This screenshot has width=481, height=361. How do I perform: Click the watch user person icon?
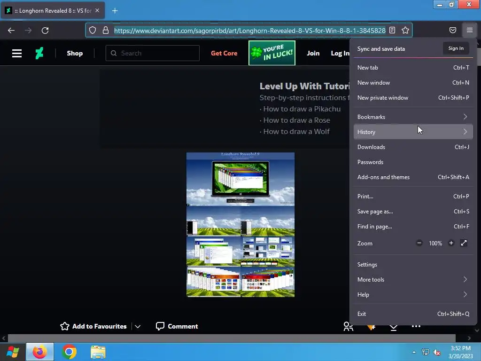pyautogui.click(x=348, y=326)
